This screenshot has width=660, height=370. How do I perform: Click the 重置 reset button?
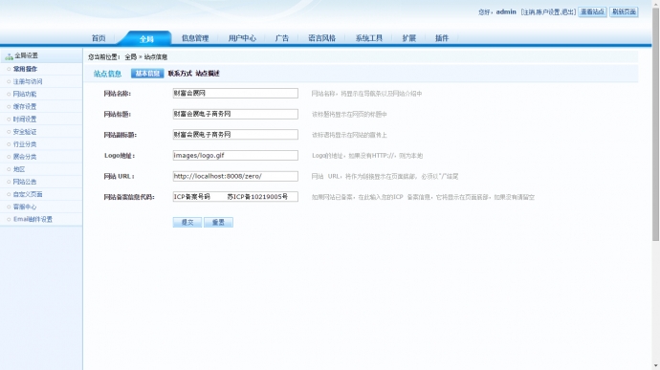tap(218, 222)
